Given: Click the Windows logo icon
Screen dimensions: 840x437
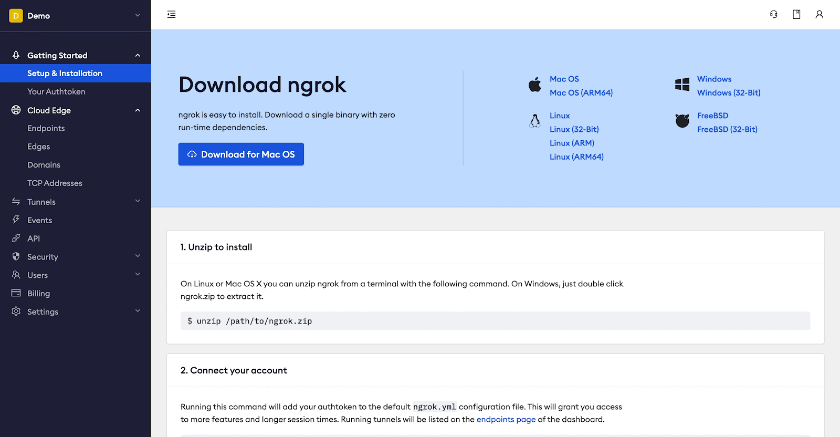Looking at the screenshot, I should click(x=682, y=85).
